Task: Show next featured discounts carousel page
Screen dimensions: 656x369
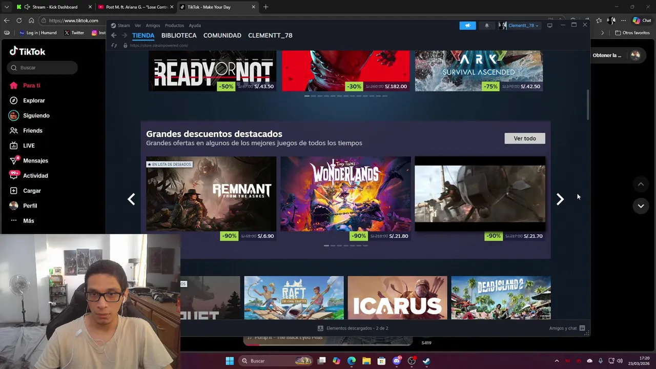Action: click(560, 199)
